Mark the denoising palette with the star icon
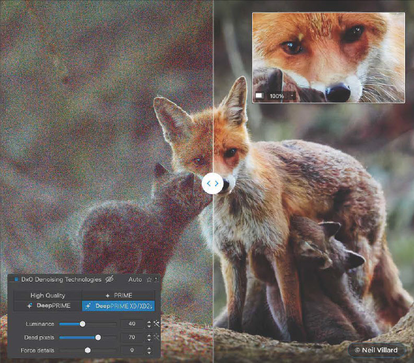Image resolution: width=414 pixels, height=363 pixels. (x=149, y=279)
